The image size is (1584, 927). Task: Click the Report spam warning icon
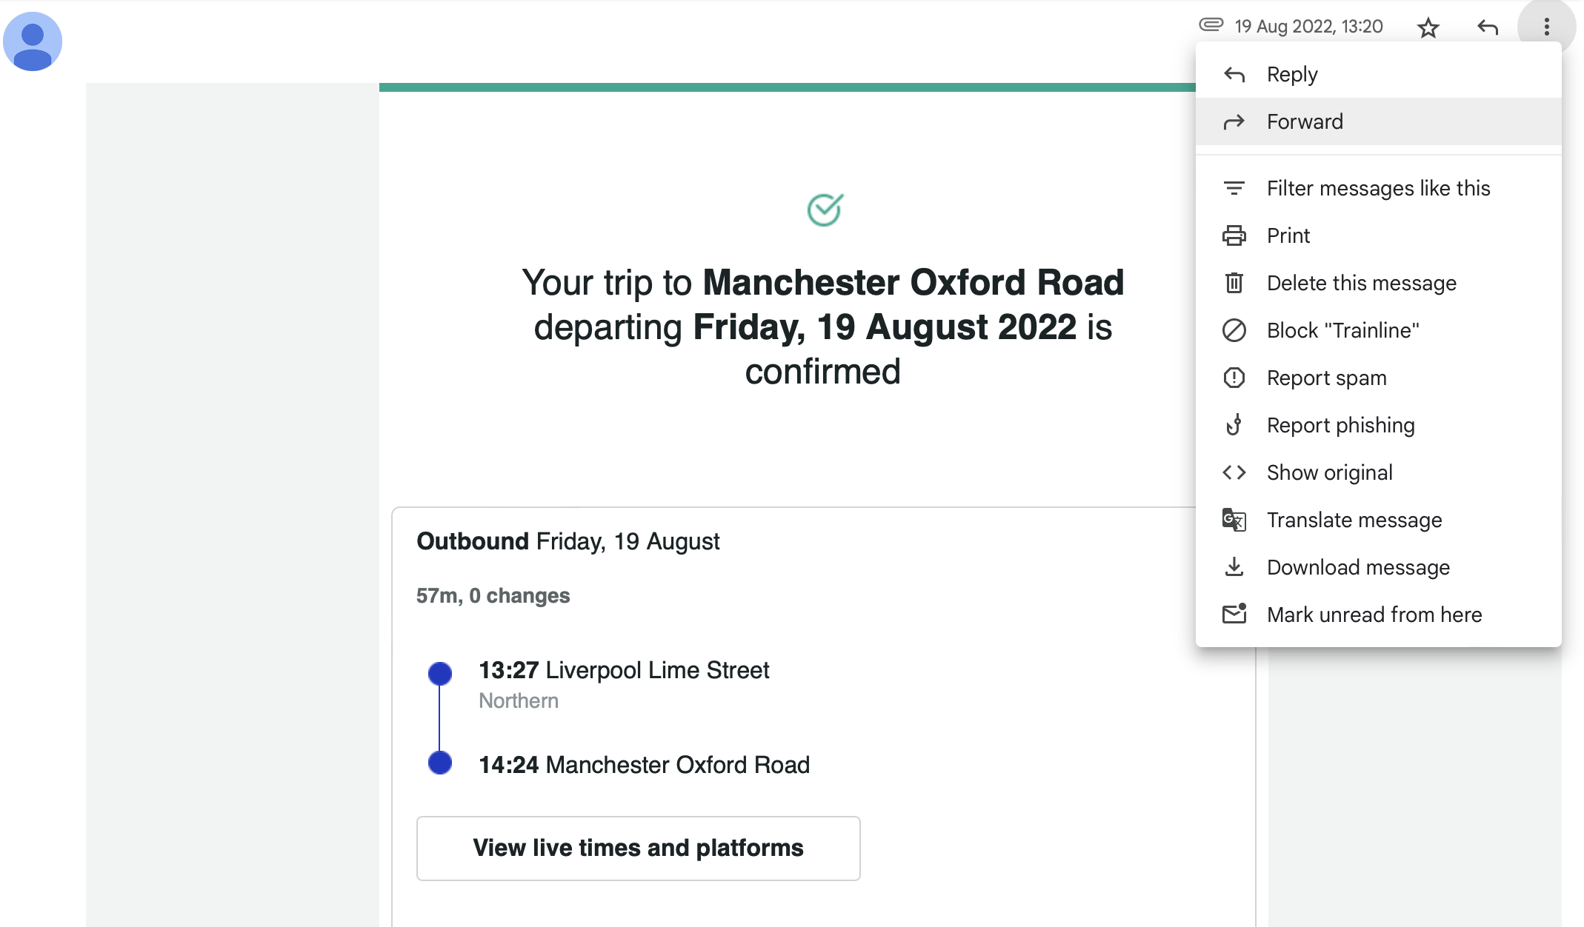click(x=1234, y=378)
